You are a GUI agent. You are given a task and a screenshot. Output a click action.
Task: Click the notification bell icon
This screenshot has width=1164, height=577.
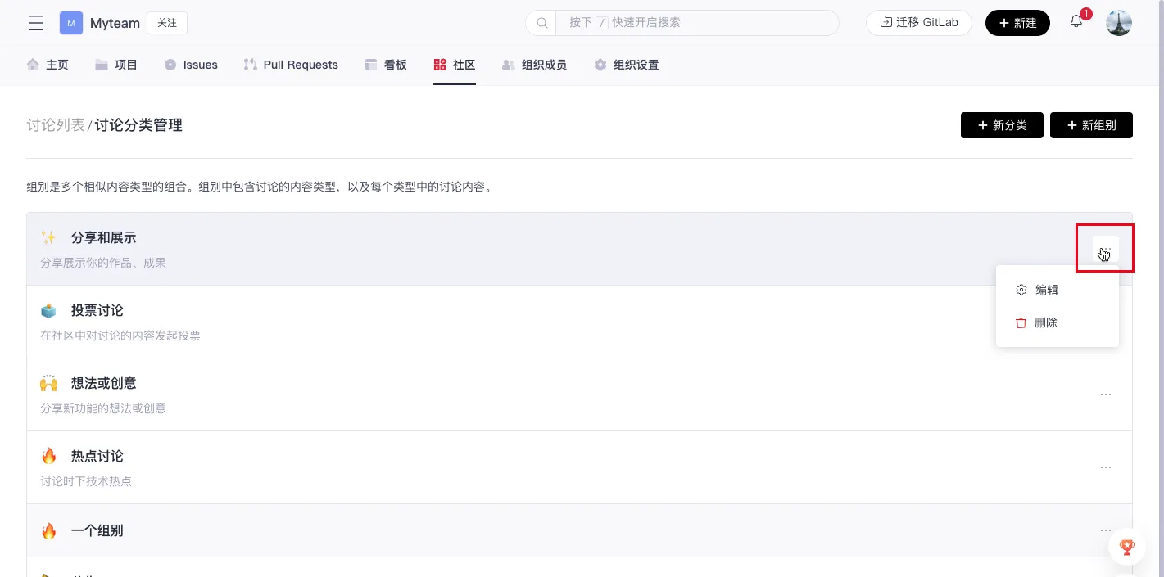pos(1076,22)
